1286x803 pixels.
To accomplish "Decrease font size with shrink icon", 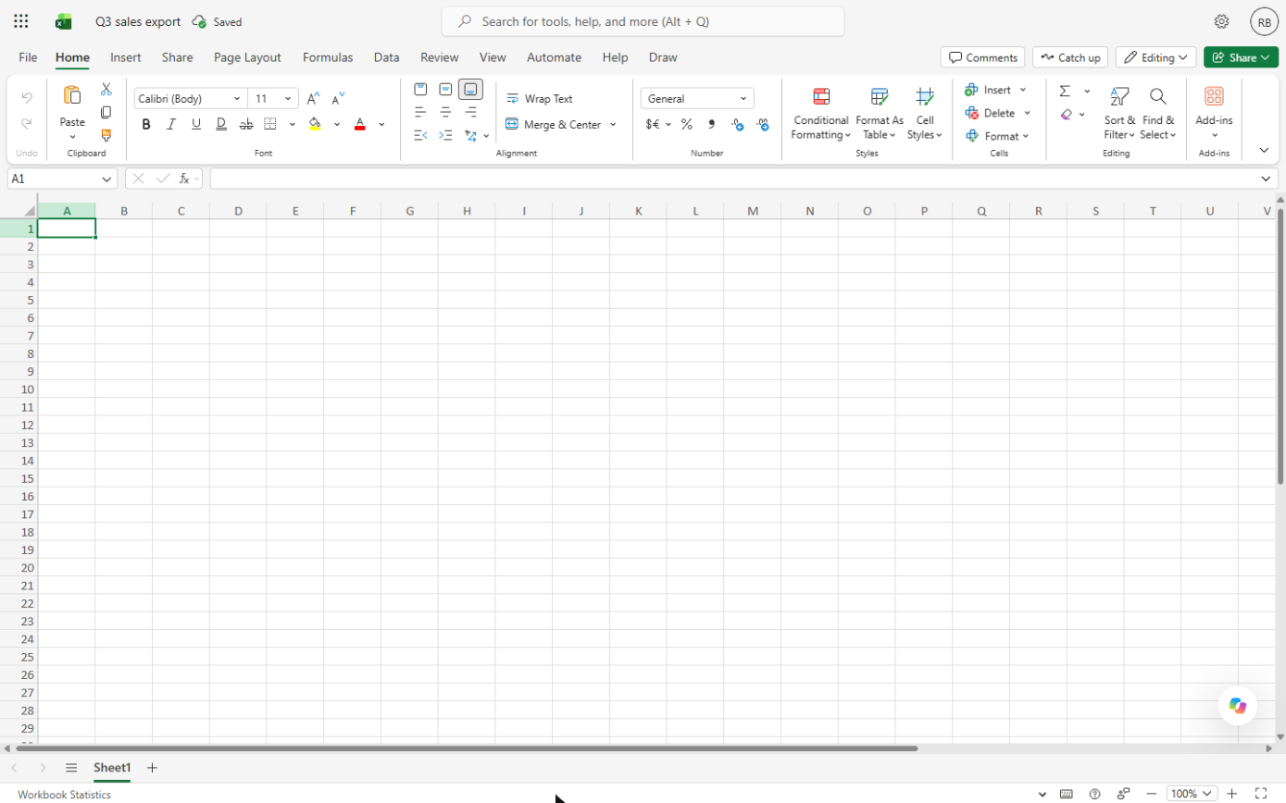I will point(339,98).
